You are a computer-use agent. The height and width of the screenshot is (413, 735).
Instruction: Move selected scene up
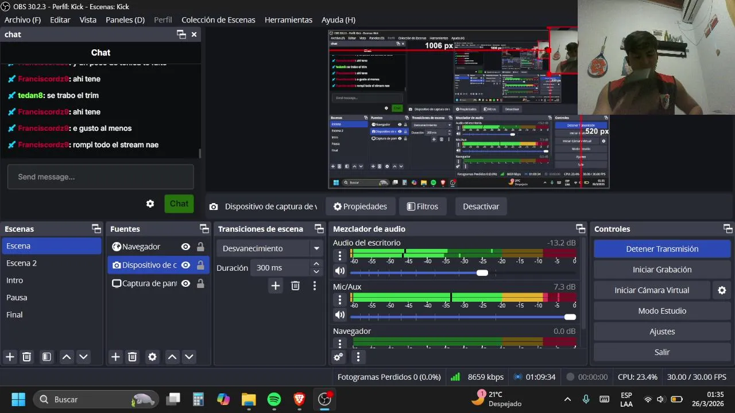67,357
